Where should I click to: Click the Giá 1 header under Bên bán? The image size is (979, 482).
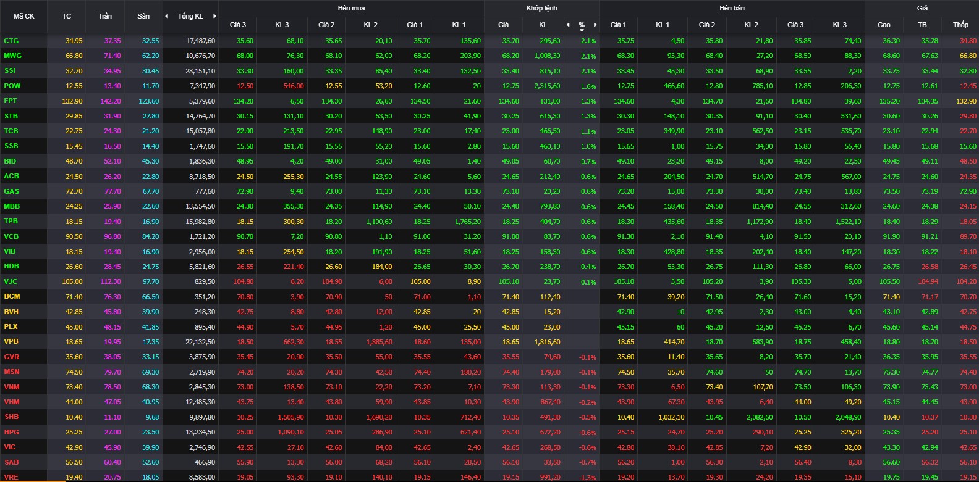click(618, 25)
